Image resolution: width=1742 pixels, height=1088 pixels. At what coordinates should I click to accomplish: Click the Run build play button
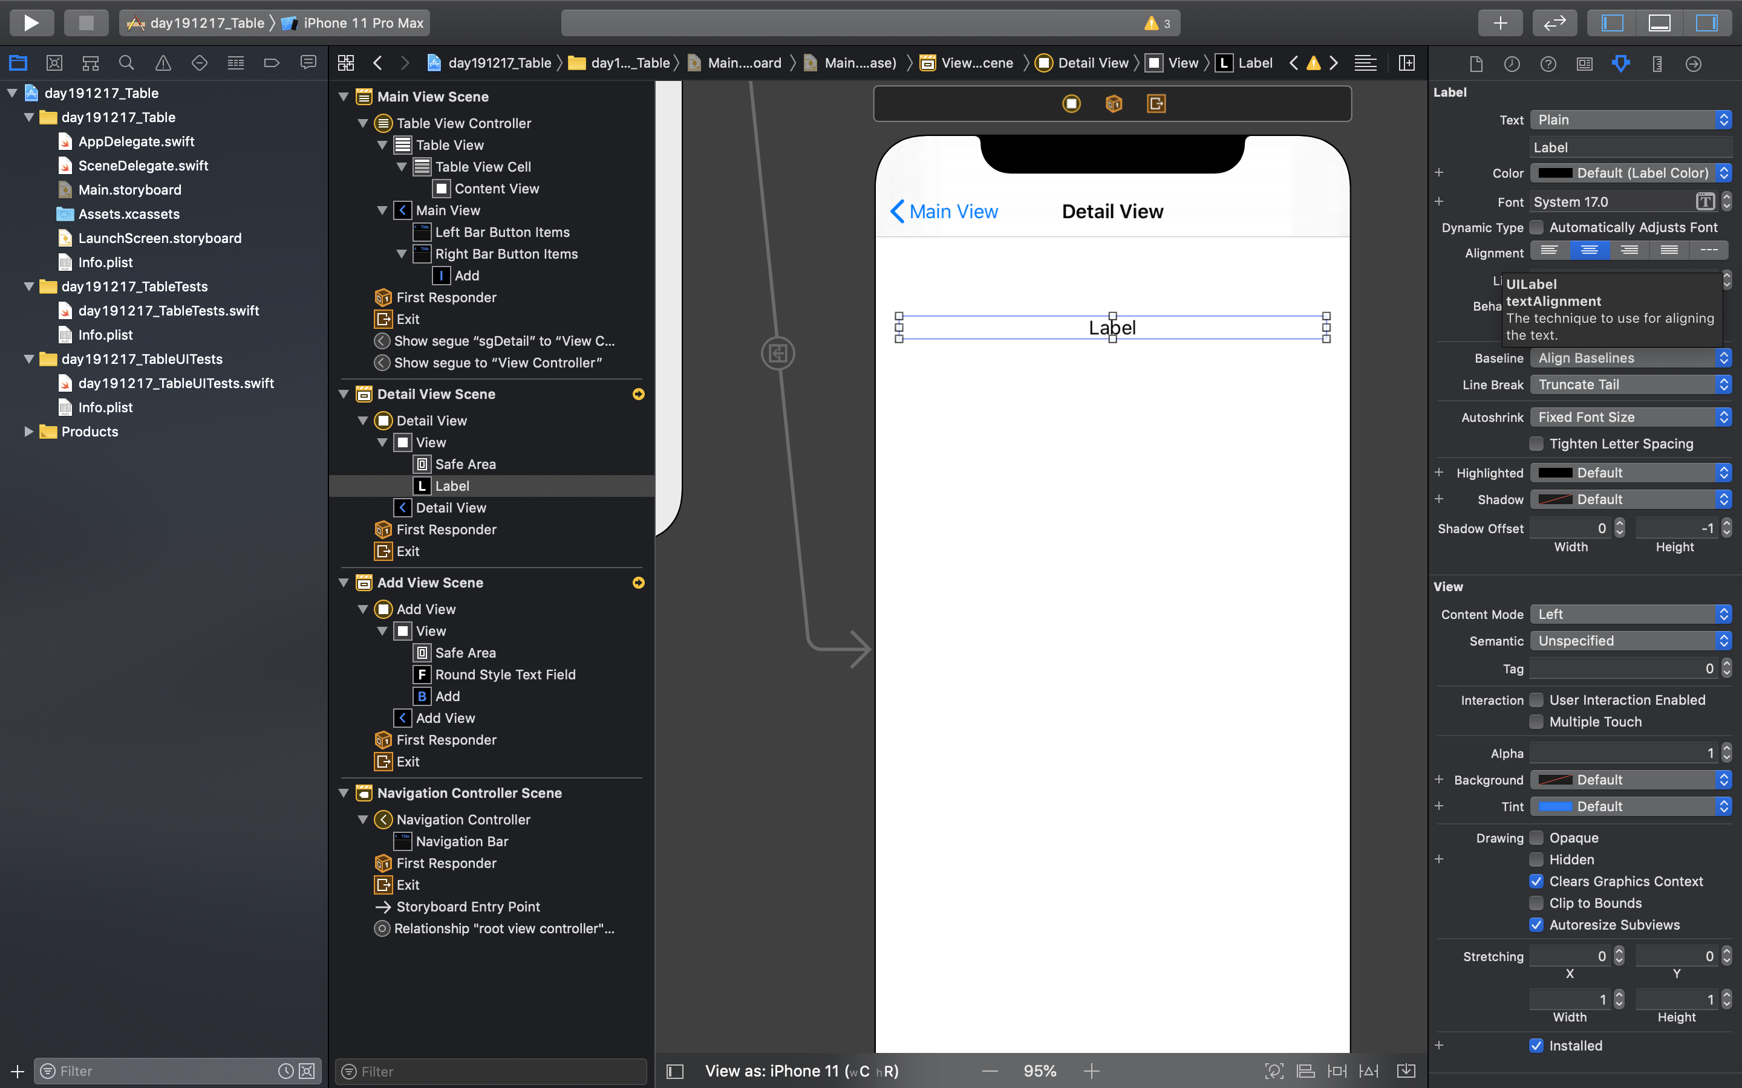coord(31,23)
